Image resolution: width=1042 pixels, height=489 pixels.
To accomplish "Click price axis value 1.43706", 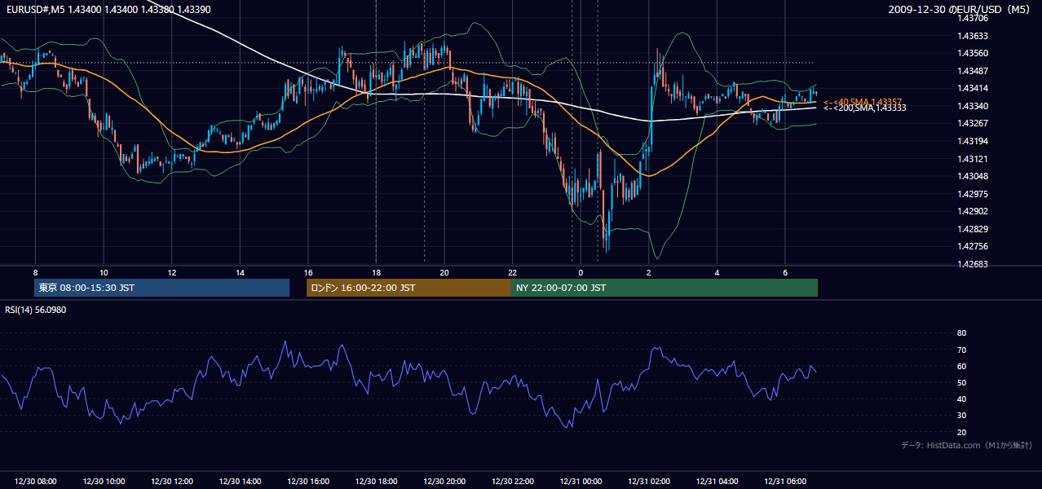I will pyautogui.click(x=973, y=18).
